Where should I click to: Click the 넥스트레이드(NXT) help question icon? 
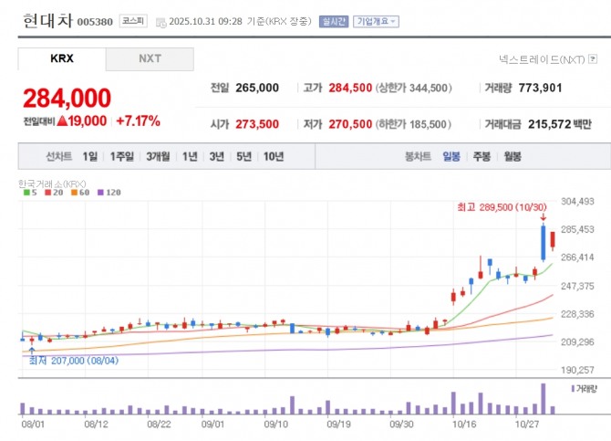(593, 59)
